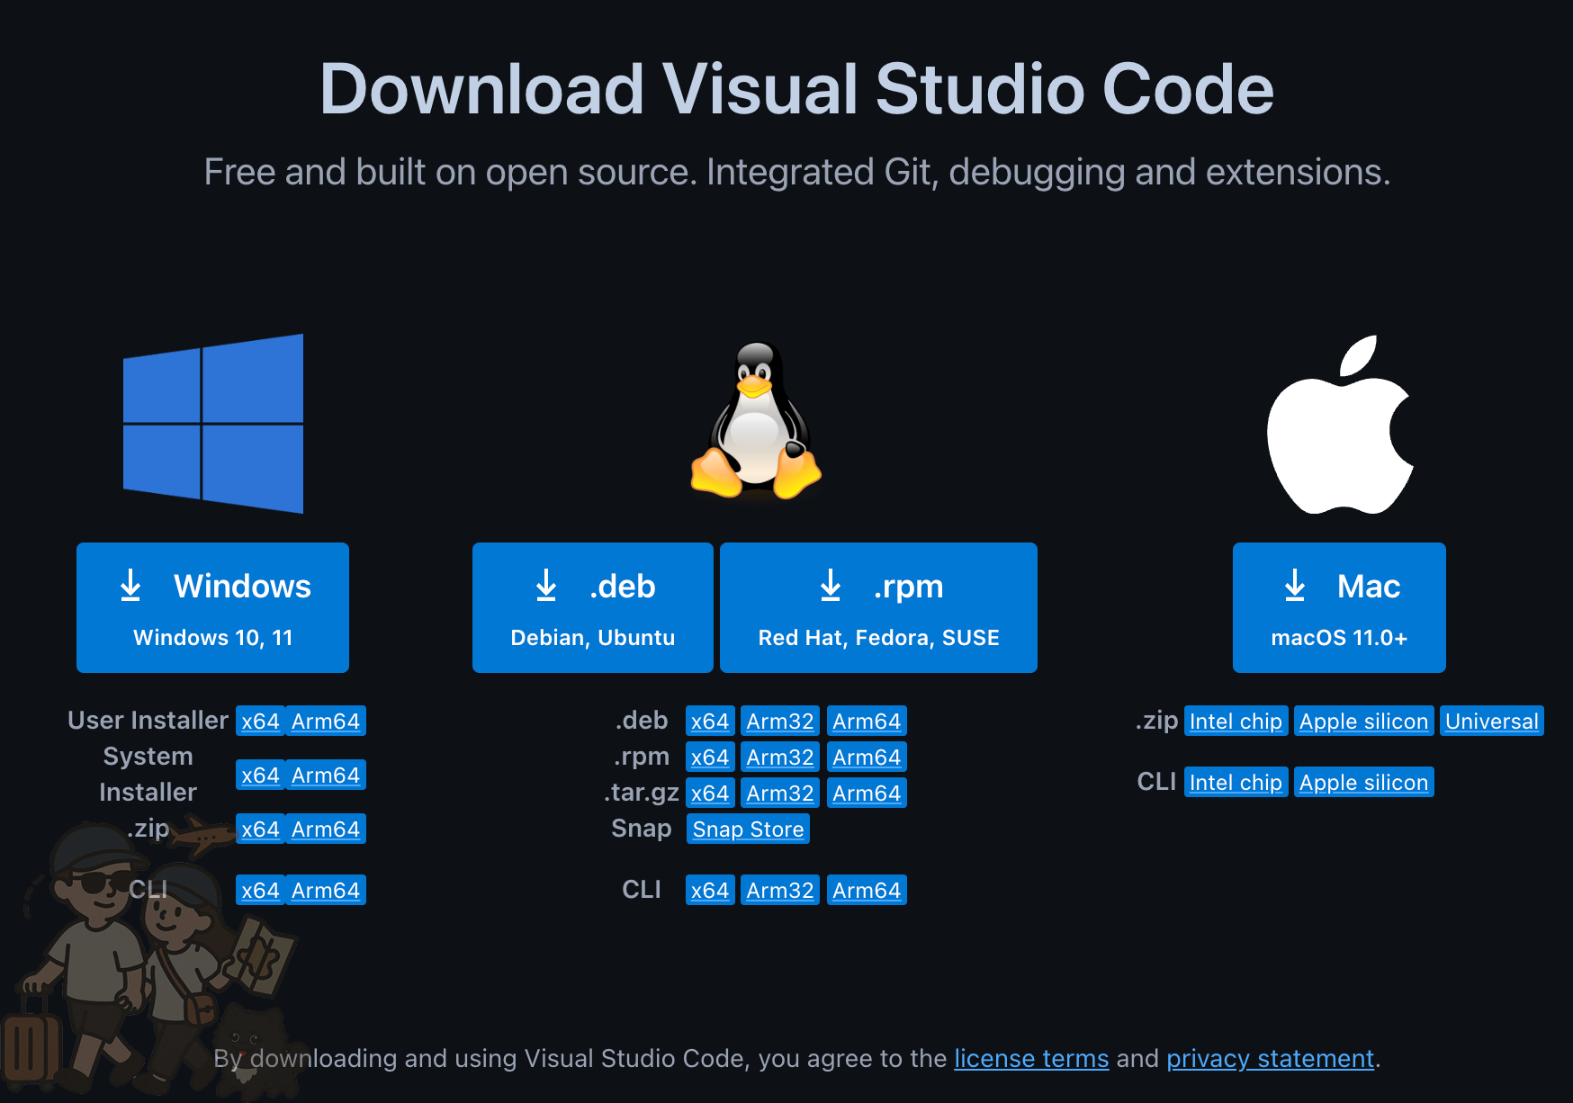Image resolution: width=1573 pixels, height=1103 pixels.
Task: Download Mac .zip for Apple silicon
Action: pos(1363,721)
